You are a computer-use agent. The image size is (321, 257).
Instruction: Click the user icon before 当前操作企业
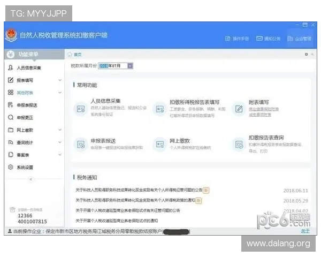coord(10,231)
